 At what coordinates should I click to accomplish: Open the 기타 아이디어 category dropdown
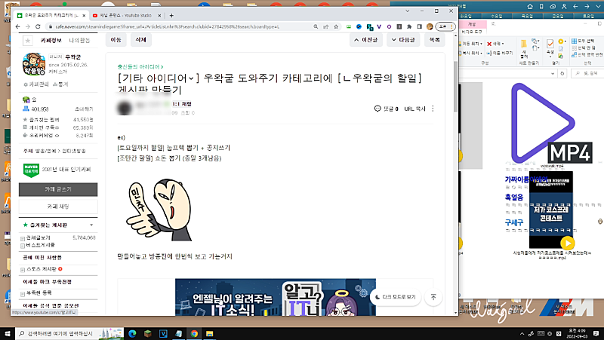(158, 78)
